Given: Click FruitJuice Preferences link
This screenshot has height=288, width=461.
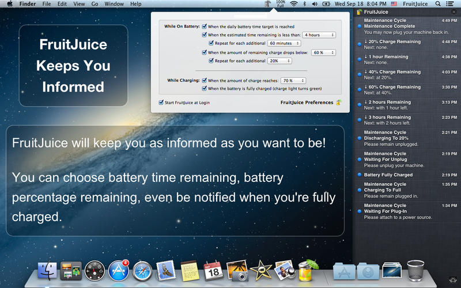Looking at the screenshot, I should [x=307, y=103].
